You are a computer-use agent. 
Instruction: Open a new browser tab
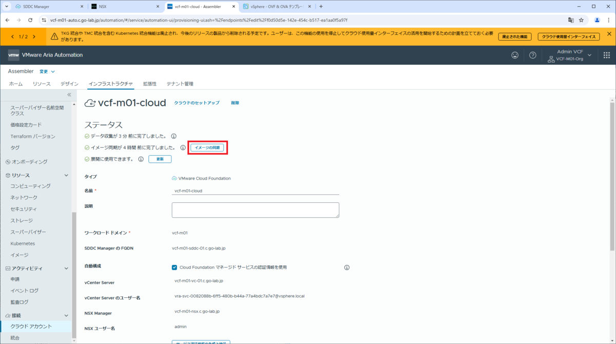click(x=321, y=7)
